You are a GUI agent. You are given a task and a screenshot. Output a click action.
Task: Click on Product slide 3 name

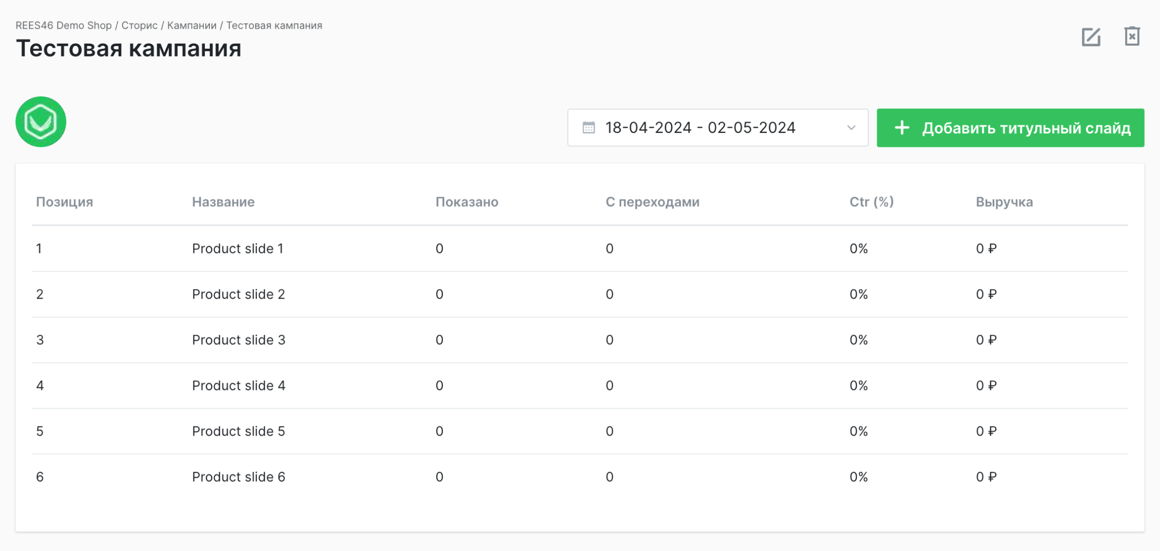click(x=238, y=340)
